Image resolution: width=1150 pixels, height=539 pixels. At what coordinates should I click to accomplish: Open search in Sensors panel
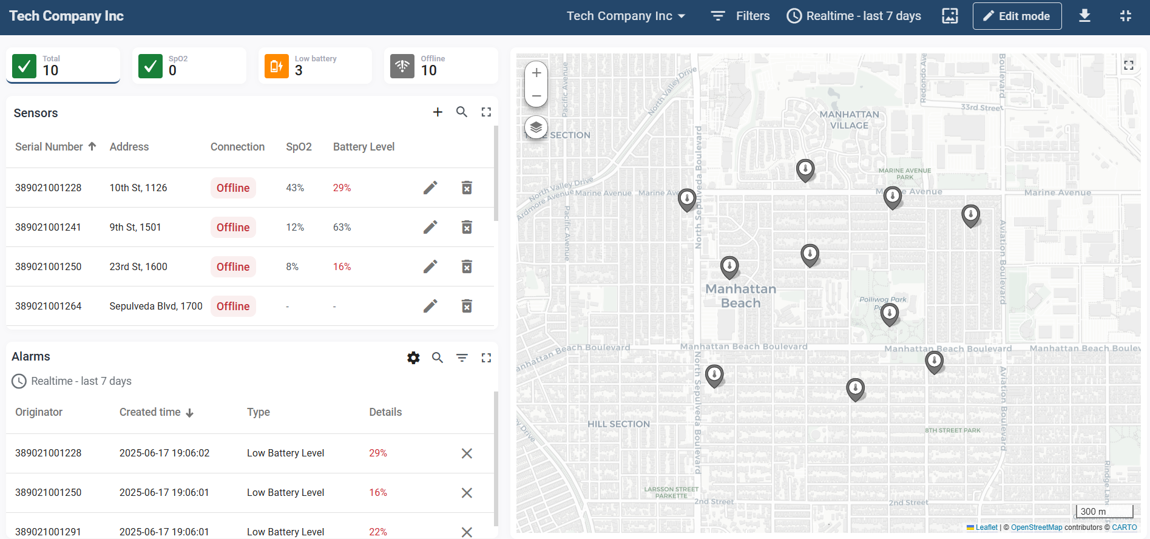click(x=462, y=112)
